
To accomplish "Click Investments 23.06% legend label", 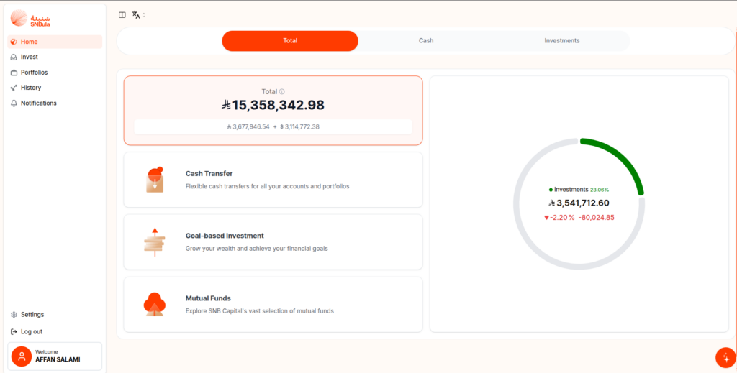I will (x=579, y=190).
